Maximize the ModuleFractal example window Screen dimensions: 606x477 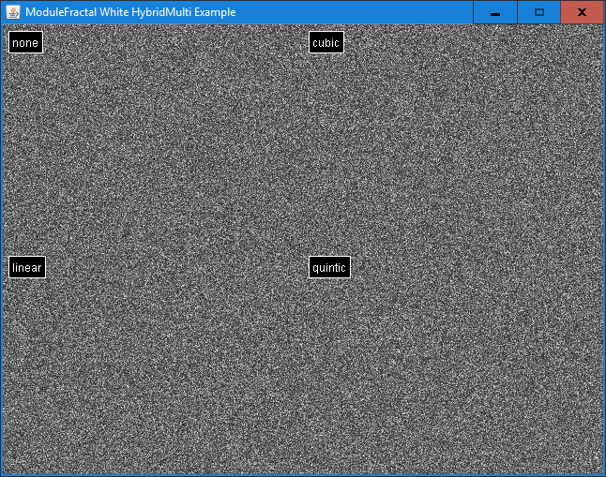click(x=539, y=12)
